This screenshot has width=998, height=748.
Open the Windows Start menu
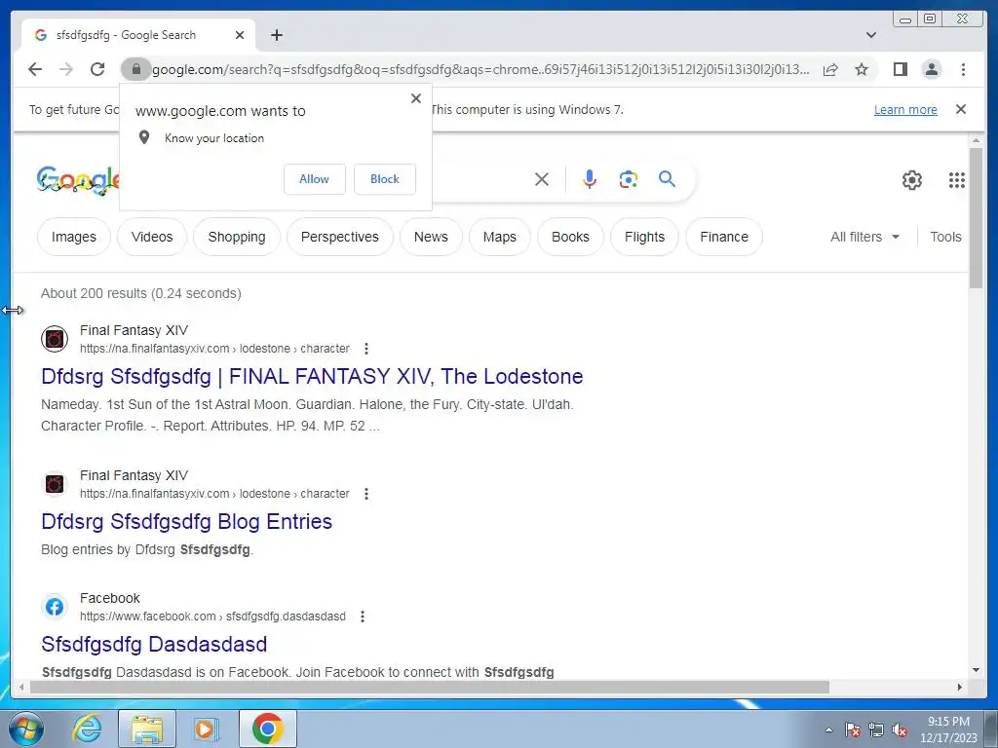(x=25, y=729)
